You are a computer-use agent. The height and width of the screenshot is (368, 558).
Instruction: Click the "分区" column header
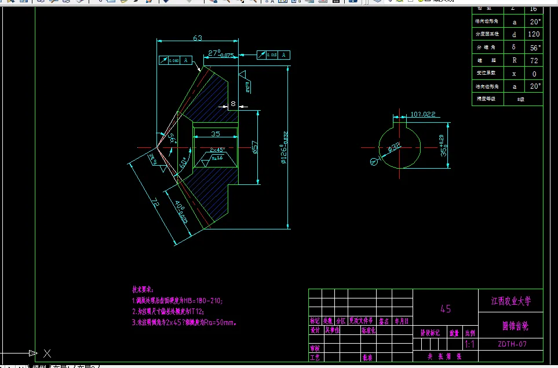pyautogui.click(x=341, y=321)
